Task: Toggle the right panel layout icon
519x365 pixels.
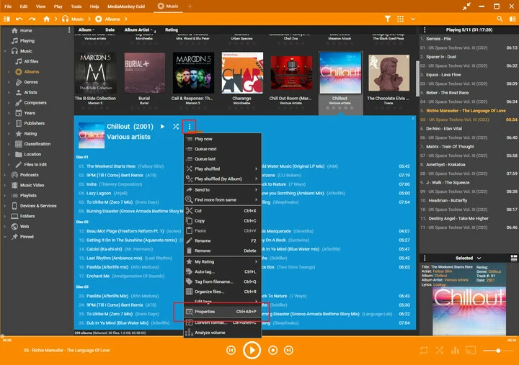Action: tap(513, 19)
